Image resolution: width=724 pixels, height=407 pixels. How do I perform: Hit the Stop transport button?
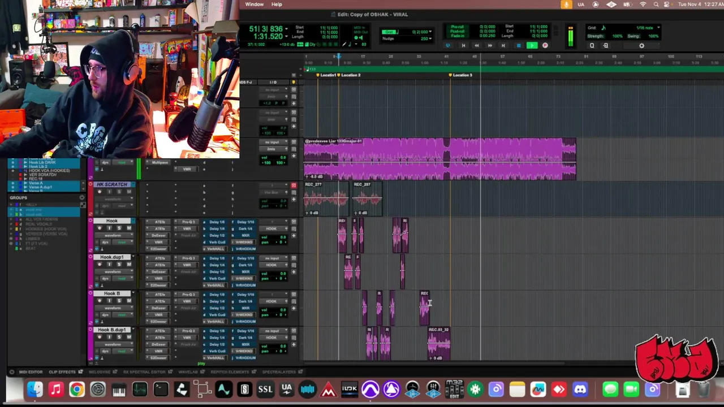pyautogui.click(x=518, y=46)
